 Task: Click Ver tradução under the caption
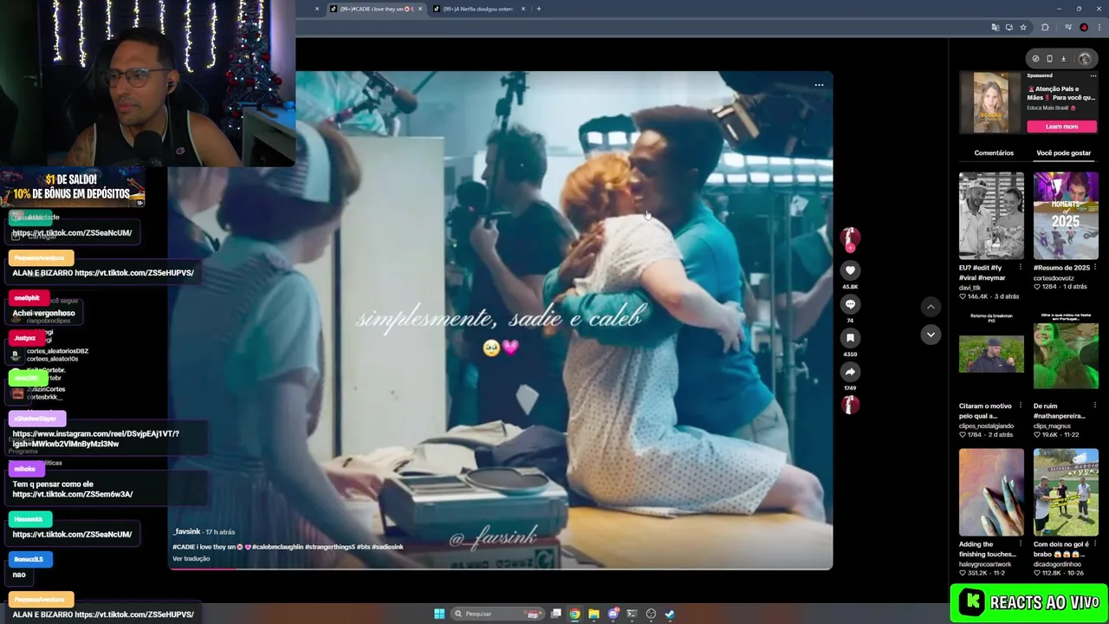coord(191,558)
